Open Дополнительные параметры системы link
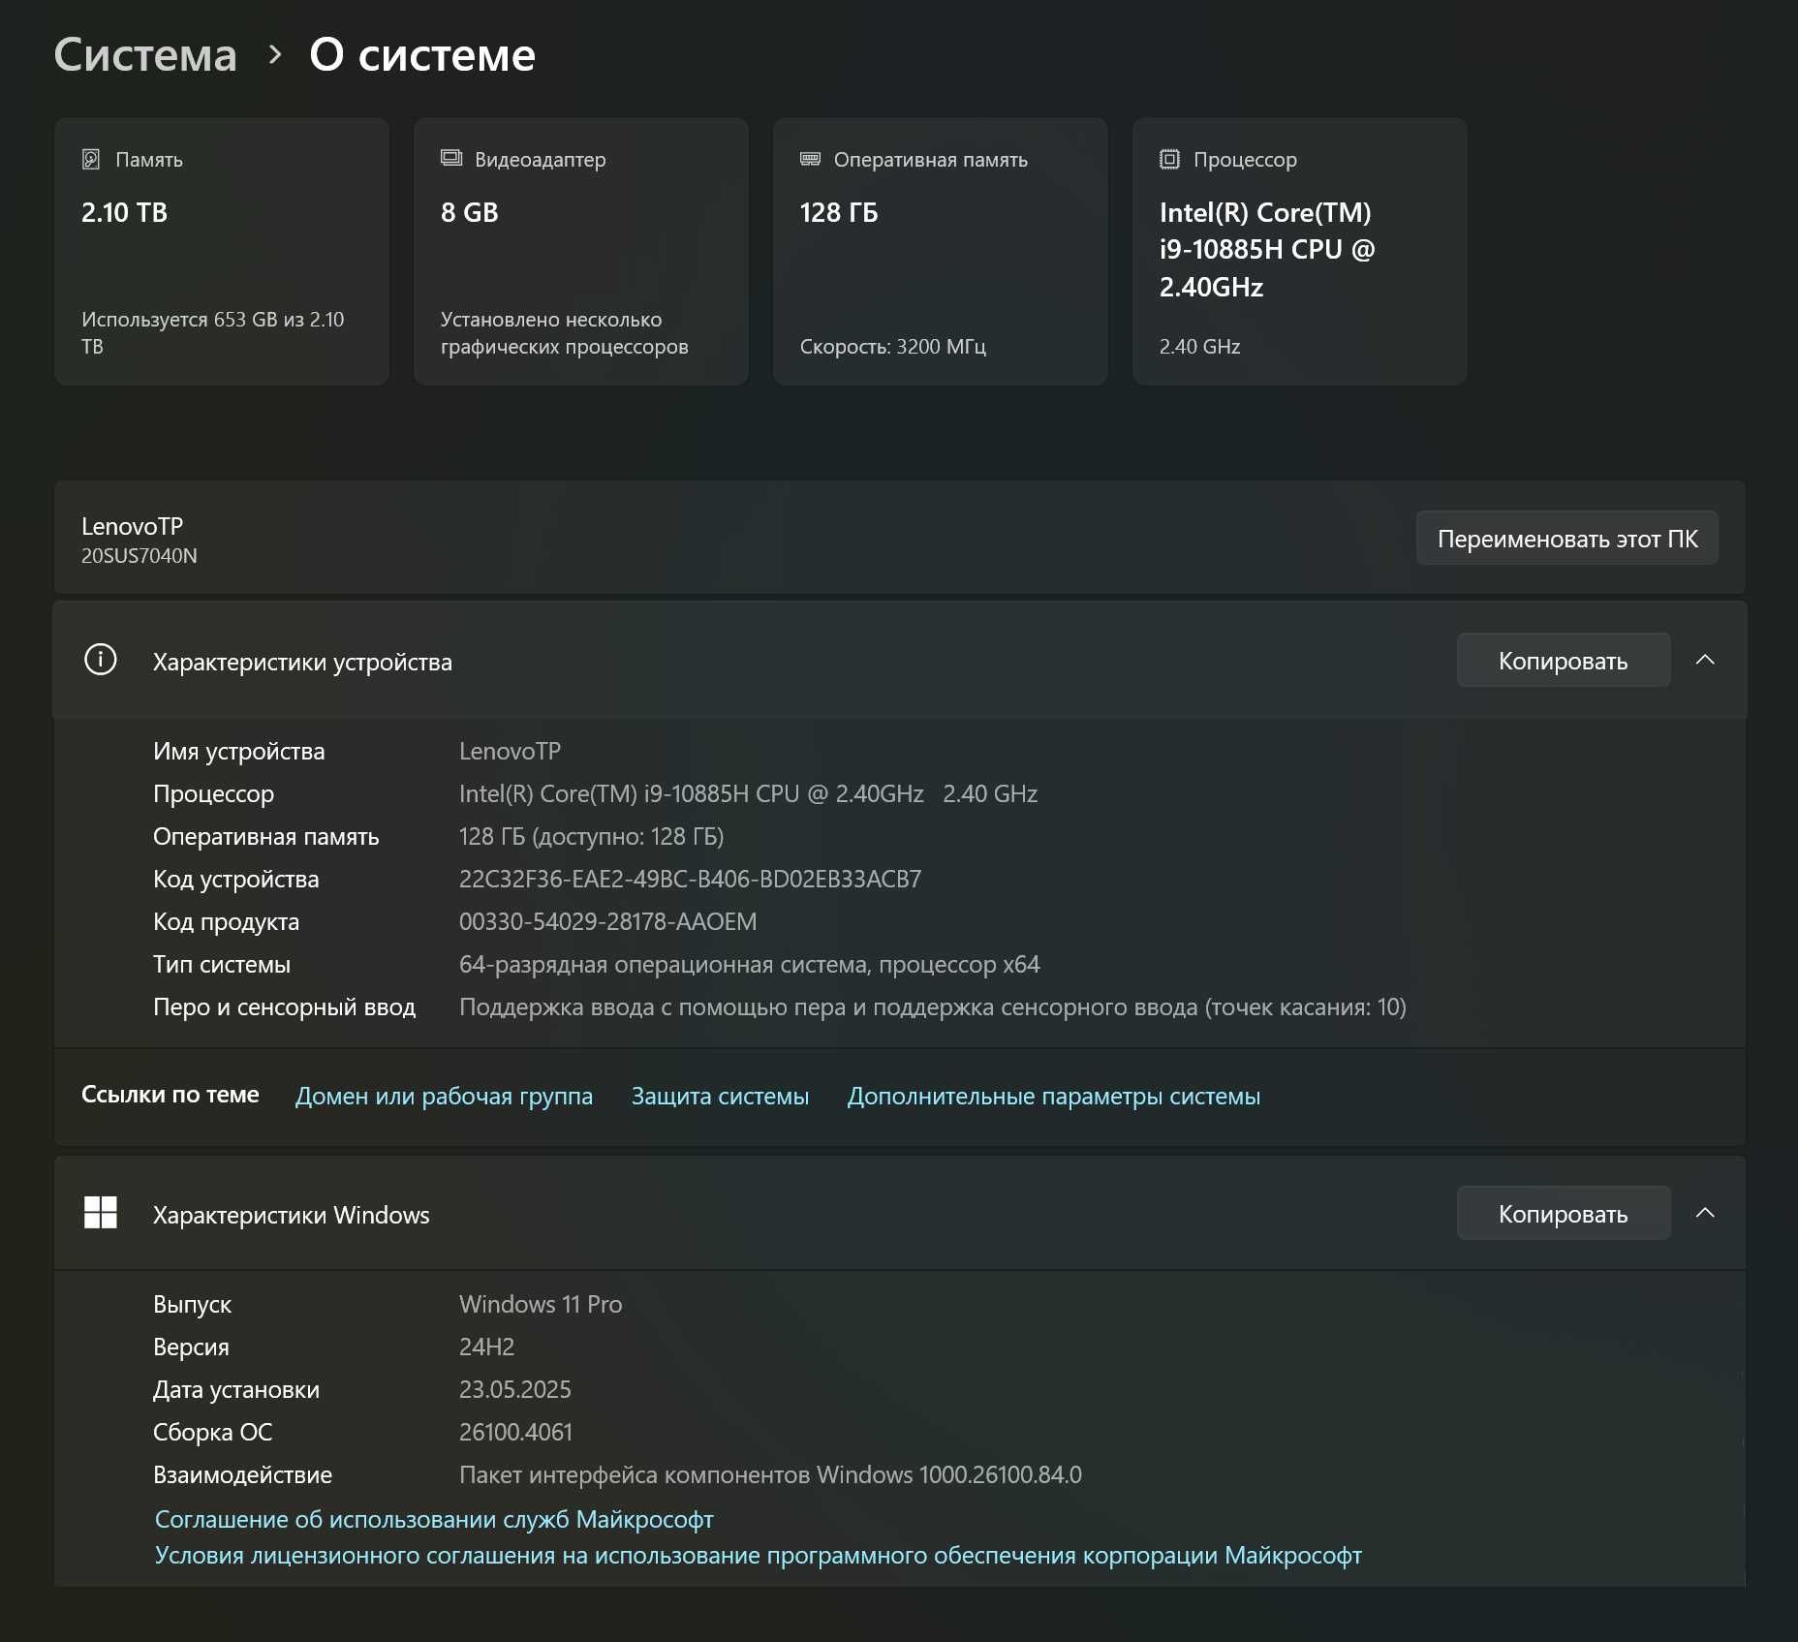Image resolution: width=1798 pixels, height=1642 pixels. point(1054,1096)
